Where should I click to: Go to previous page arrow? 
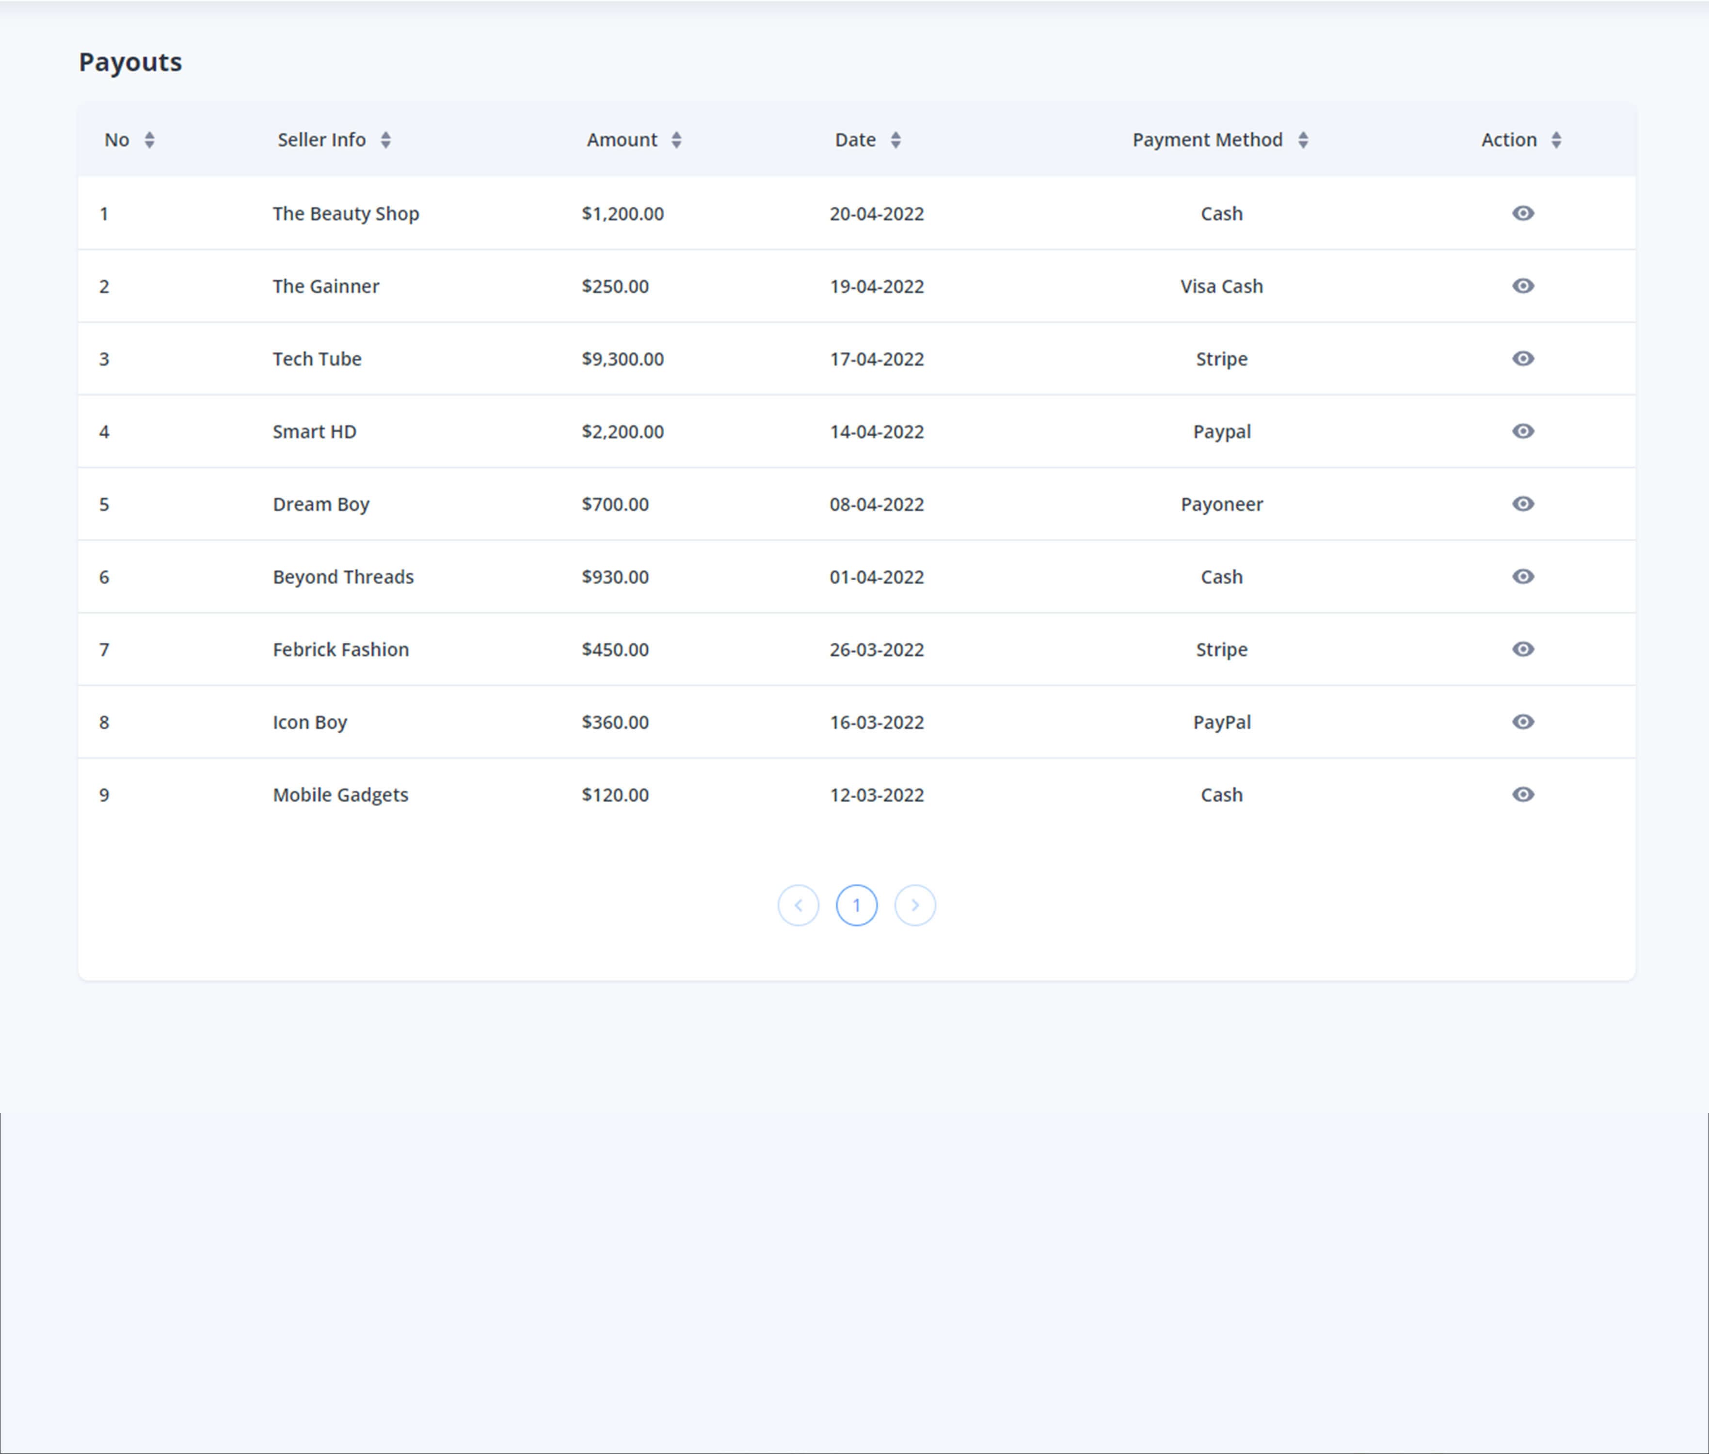(x=798, y=905)
